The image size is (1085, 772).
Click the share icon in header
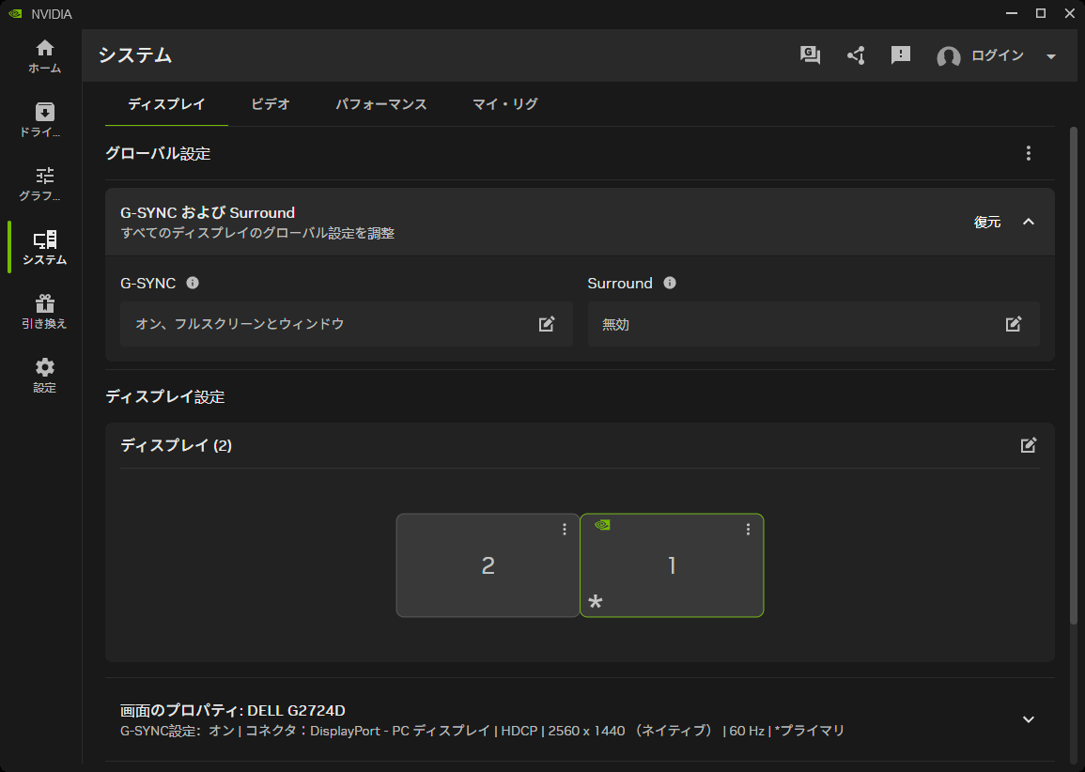tap(856, 55)
